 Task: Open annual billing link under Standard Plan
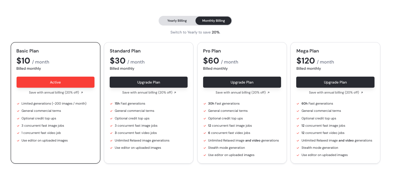coord(149,93)
